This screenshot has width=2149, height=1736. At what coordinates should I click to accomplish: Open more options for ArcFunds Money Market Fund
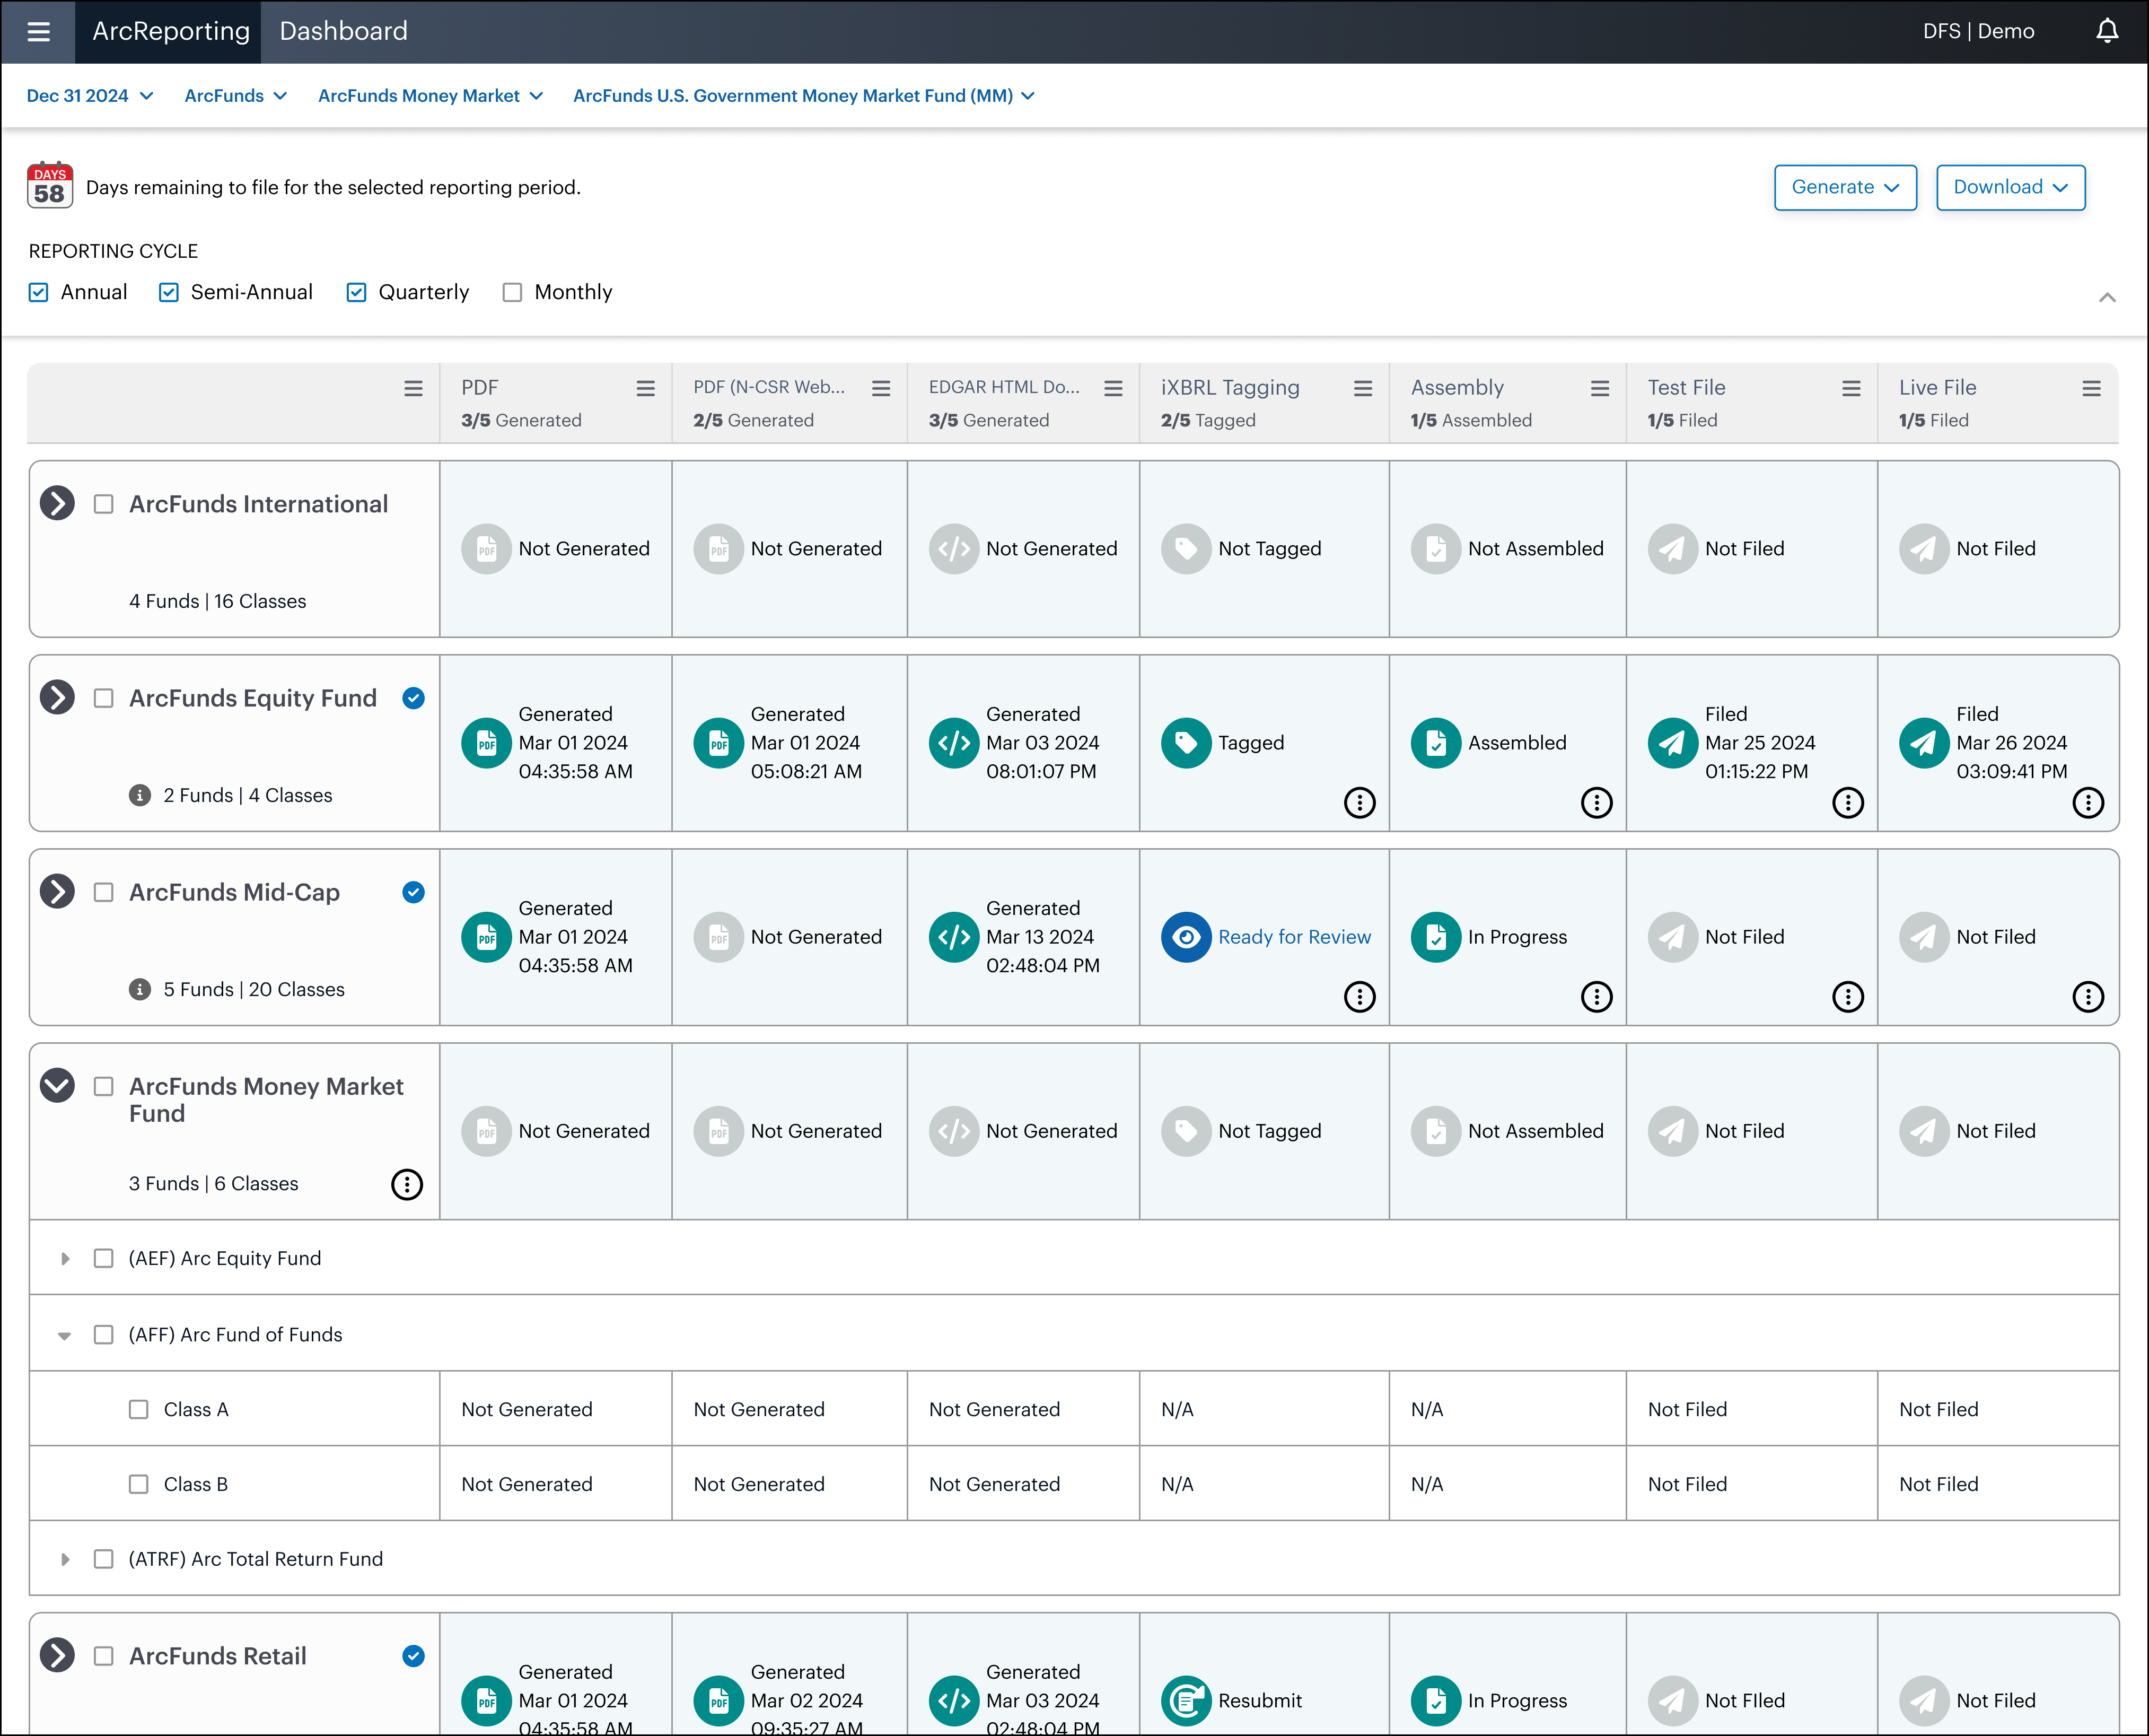pyautogui.click(x=407, y=1185)
